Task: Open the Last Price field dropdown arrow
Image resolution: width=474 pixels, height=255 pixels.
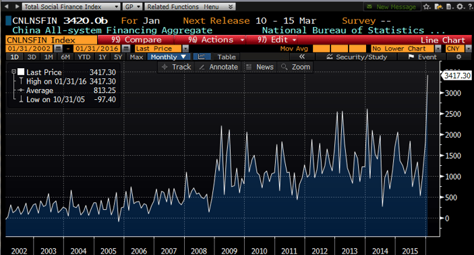Action: [x=185, y=49]
